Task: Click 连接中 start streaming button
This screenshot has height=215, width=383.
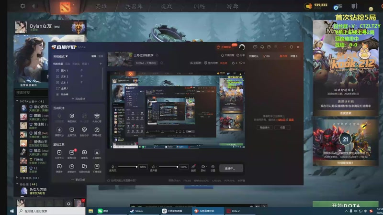Action: point(231,168)
